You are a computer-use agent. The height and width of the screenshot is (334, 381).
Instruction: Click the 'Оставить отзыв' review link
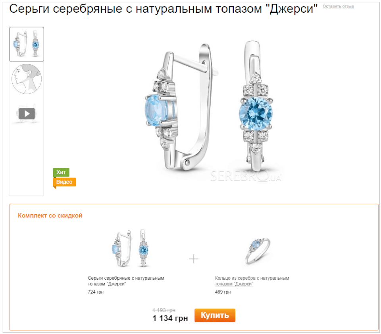point(338,6)
